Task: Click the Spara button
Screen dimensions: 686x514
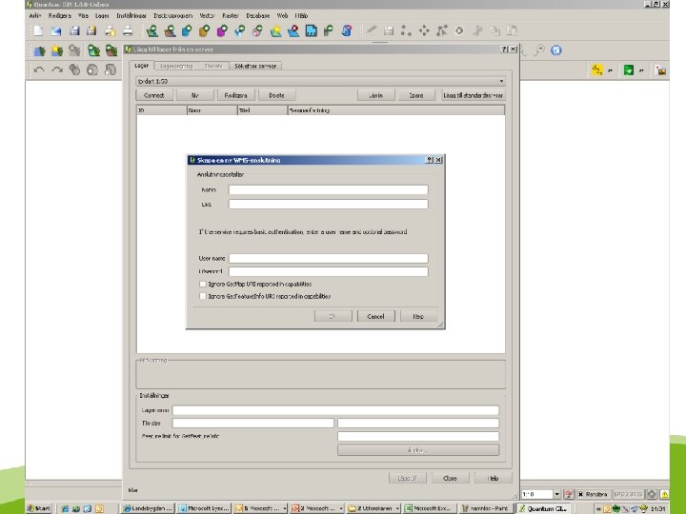Action: point(416,95)
